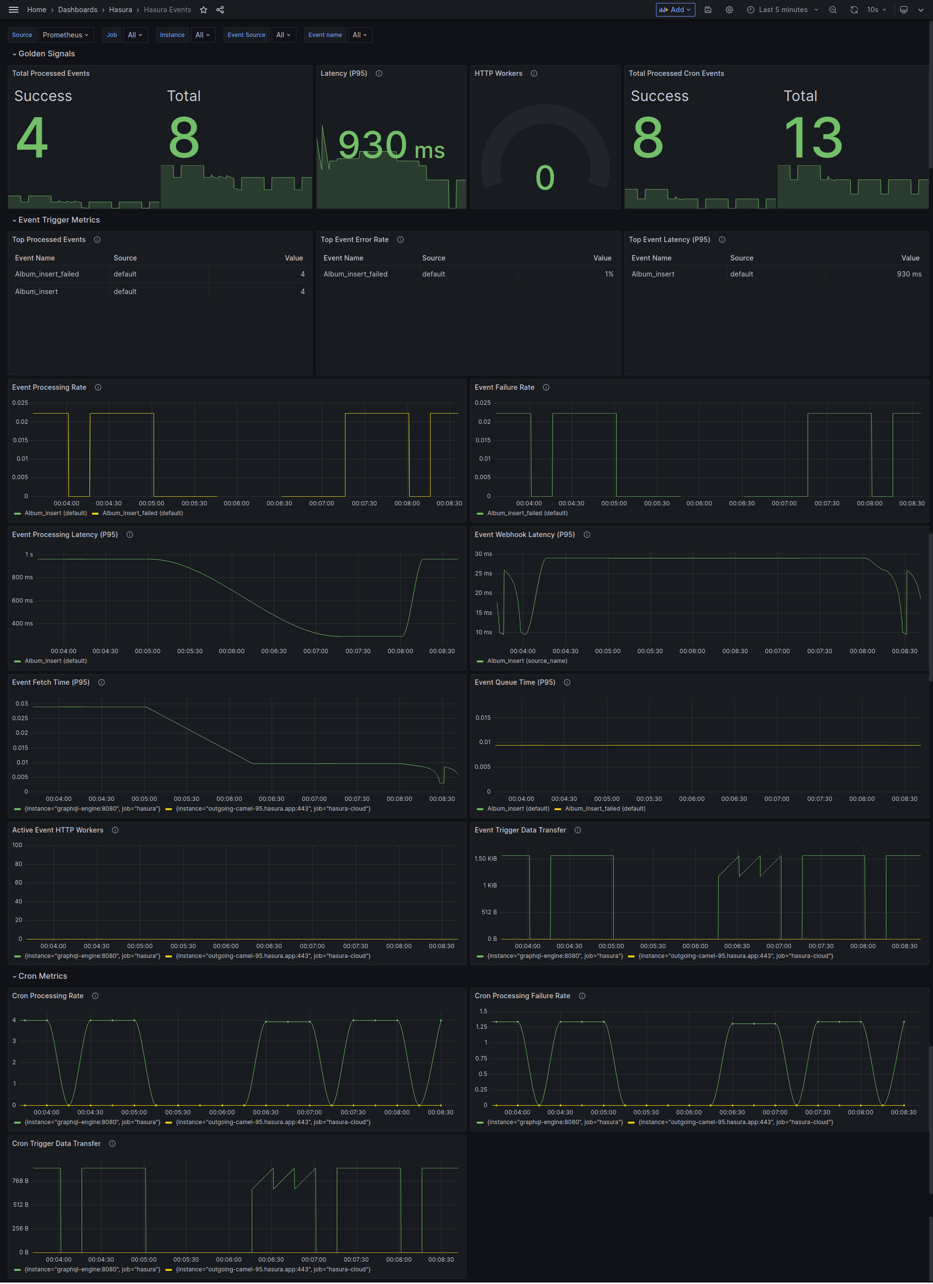The width and height of the screenshot is (933, 1284).
Task: Click yellow swatch of Album_insert_failed in Queue Time legend
Action: [558, 810]
